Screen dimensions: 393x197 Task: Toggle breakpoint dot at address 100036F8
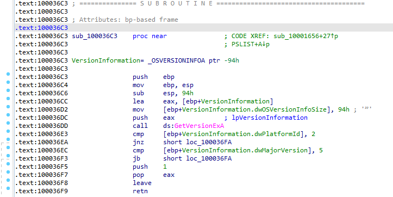pyautogui.click(x=8, y=180)
